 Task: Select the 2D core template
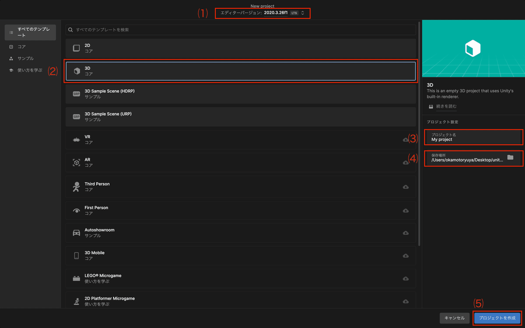coord(241,48)
